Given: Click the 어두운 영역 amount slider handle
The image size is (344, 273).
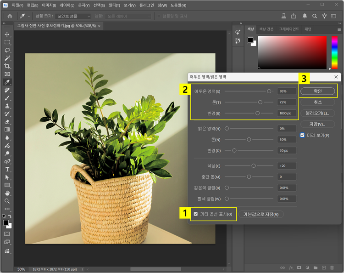Looking at the screenshot, I should click(269, 91).
